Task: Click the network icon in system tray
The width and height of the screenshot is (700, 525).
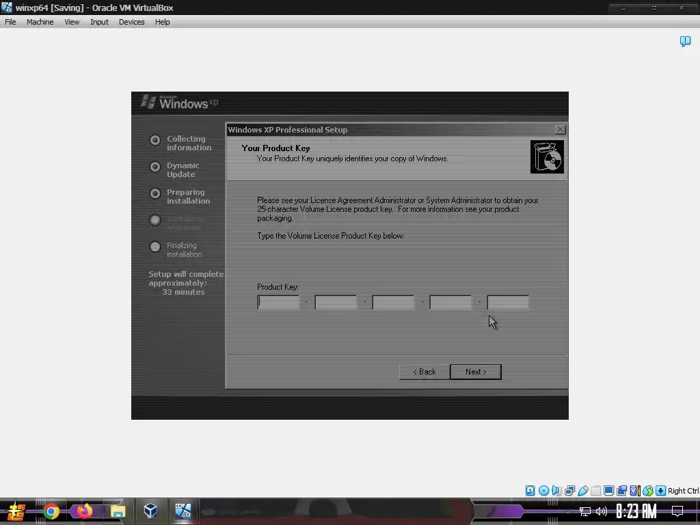Action: coord(585,511)
